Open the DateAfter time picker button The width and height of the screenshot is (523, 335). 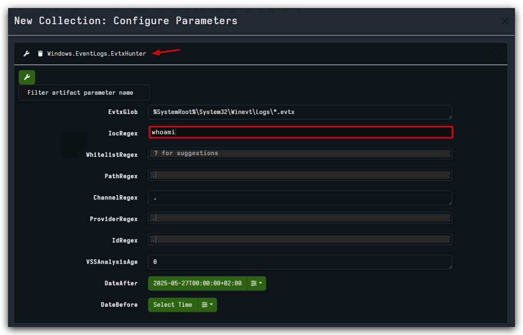(x=197, y=283)
